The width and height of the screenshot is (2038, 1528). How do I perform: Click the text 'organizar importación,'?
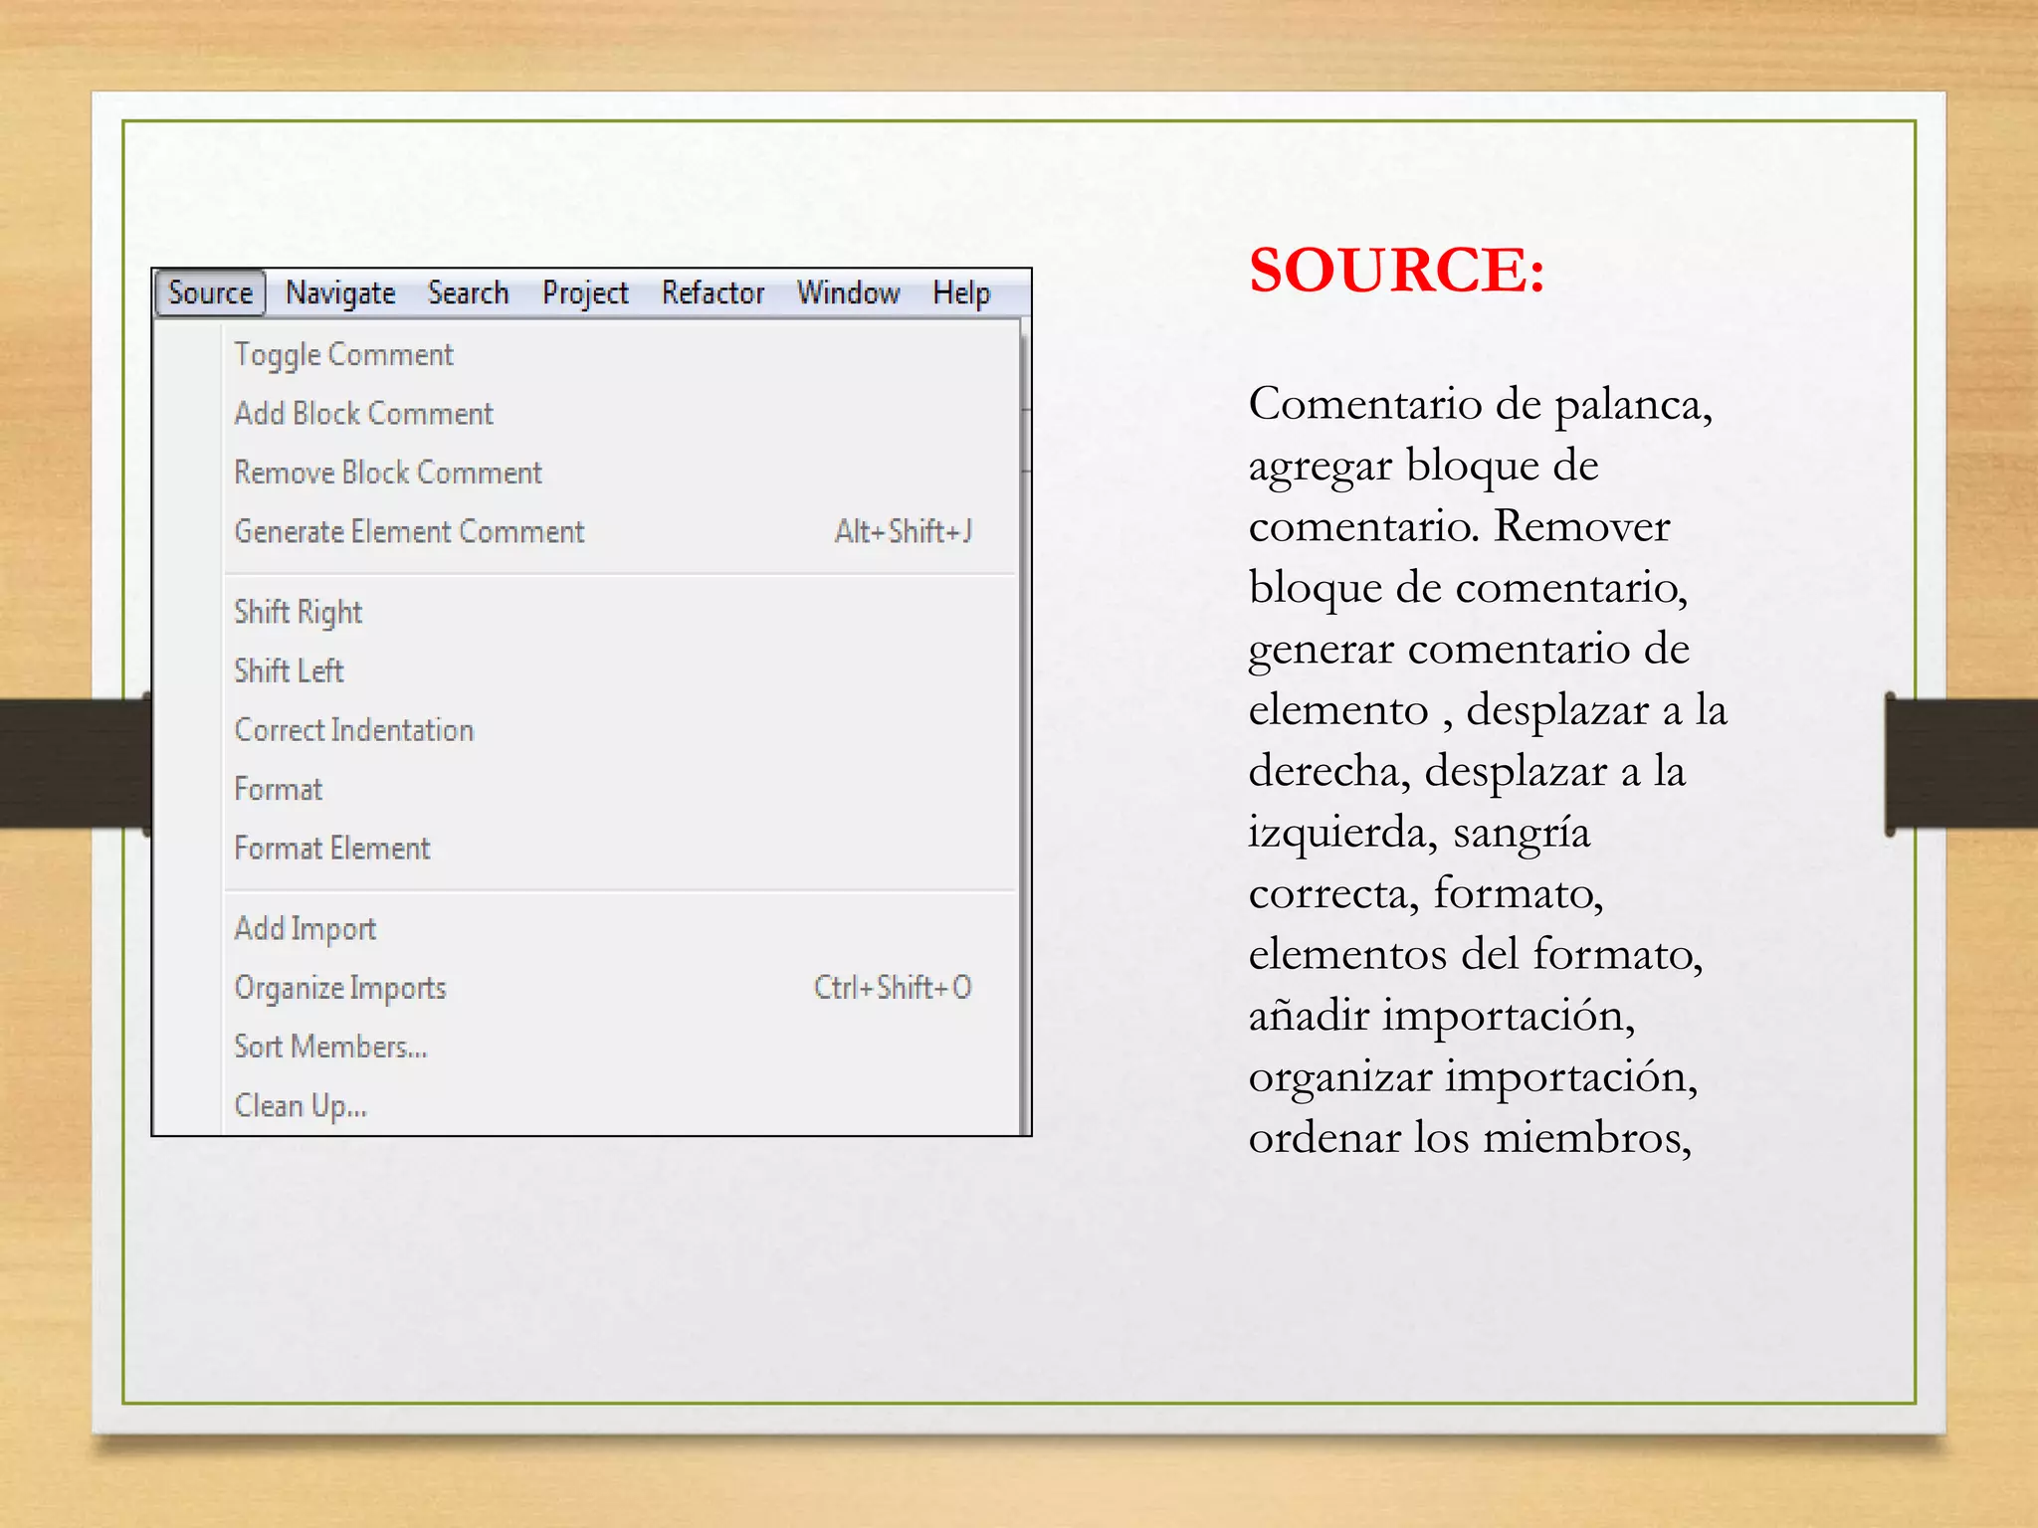tap(1473, 1079)
